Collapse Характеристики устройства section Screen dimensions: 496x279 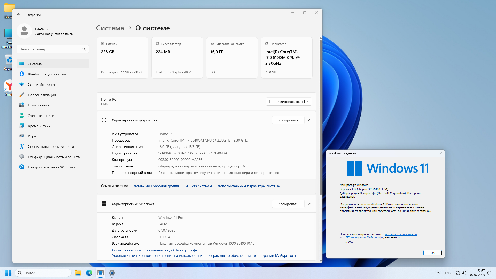pyautogui.click(x=310, y=120)
